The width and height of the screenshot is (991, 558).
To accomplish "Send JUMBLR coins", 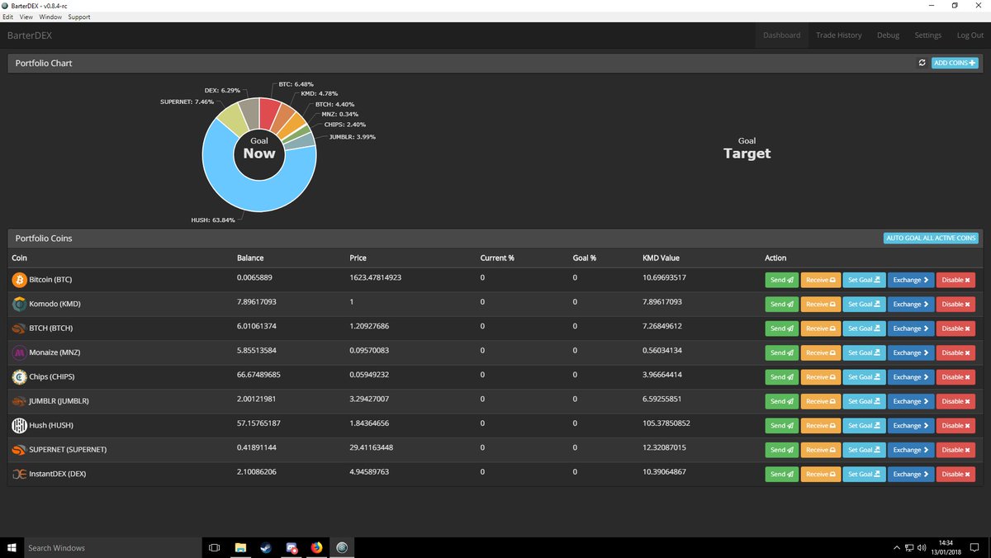I will pos(781,401).
